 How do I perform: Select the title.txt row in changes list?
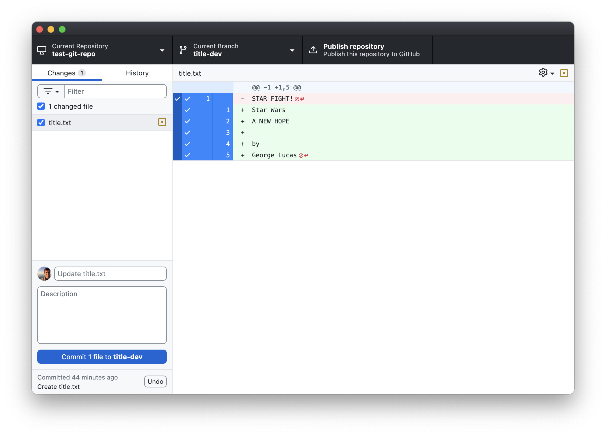click(102, 123)
